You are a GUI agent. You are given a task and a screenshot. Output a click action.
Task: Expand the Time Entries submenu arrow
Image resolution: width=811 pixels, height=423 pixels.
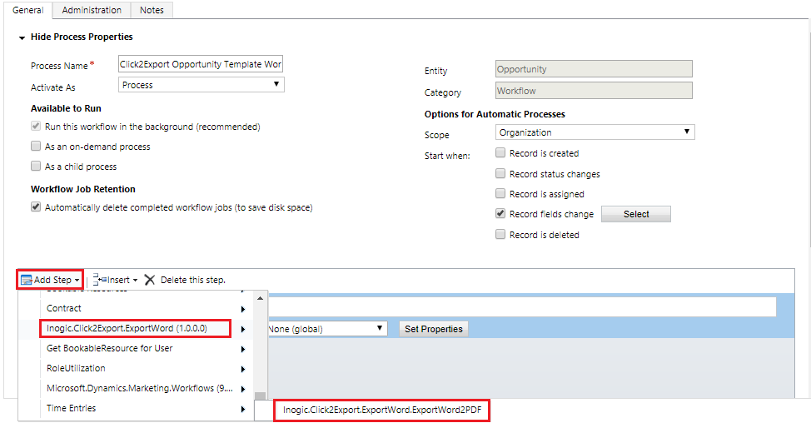click(x=243, y=410)
